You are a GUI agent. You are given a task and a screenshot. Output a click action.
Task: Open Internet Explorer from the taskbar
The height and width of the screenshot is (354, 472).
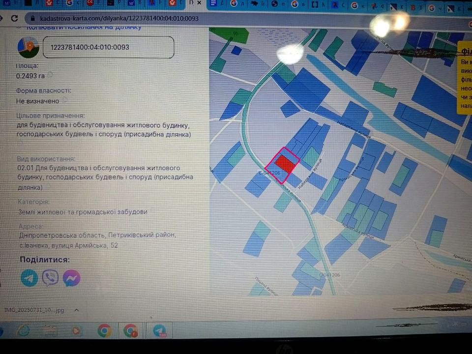point(23,330)
